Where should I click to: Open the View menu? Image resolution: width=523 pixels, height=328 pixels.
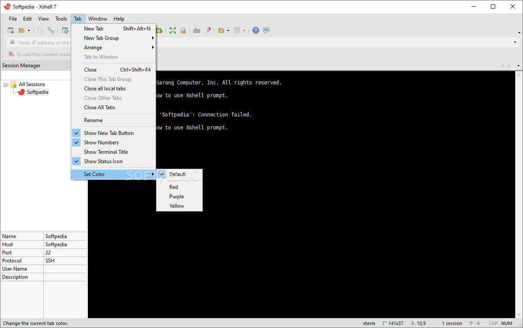pyautogui.click(x=43, y=19)
